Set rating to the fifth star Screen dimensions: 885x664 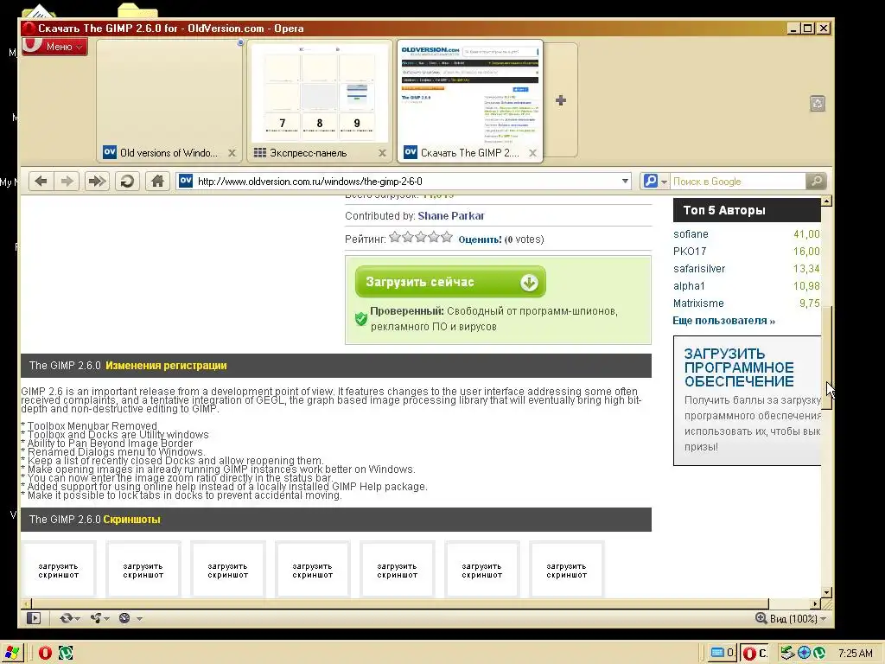pyautogui.click(x=447, y=237)
